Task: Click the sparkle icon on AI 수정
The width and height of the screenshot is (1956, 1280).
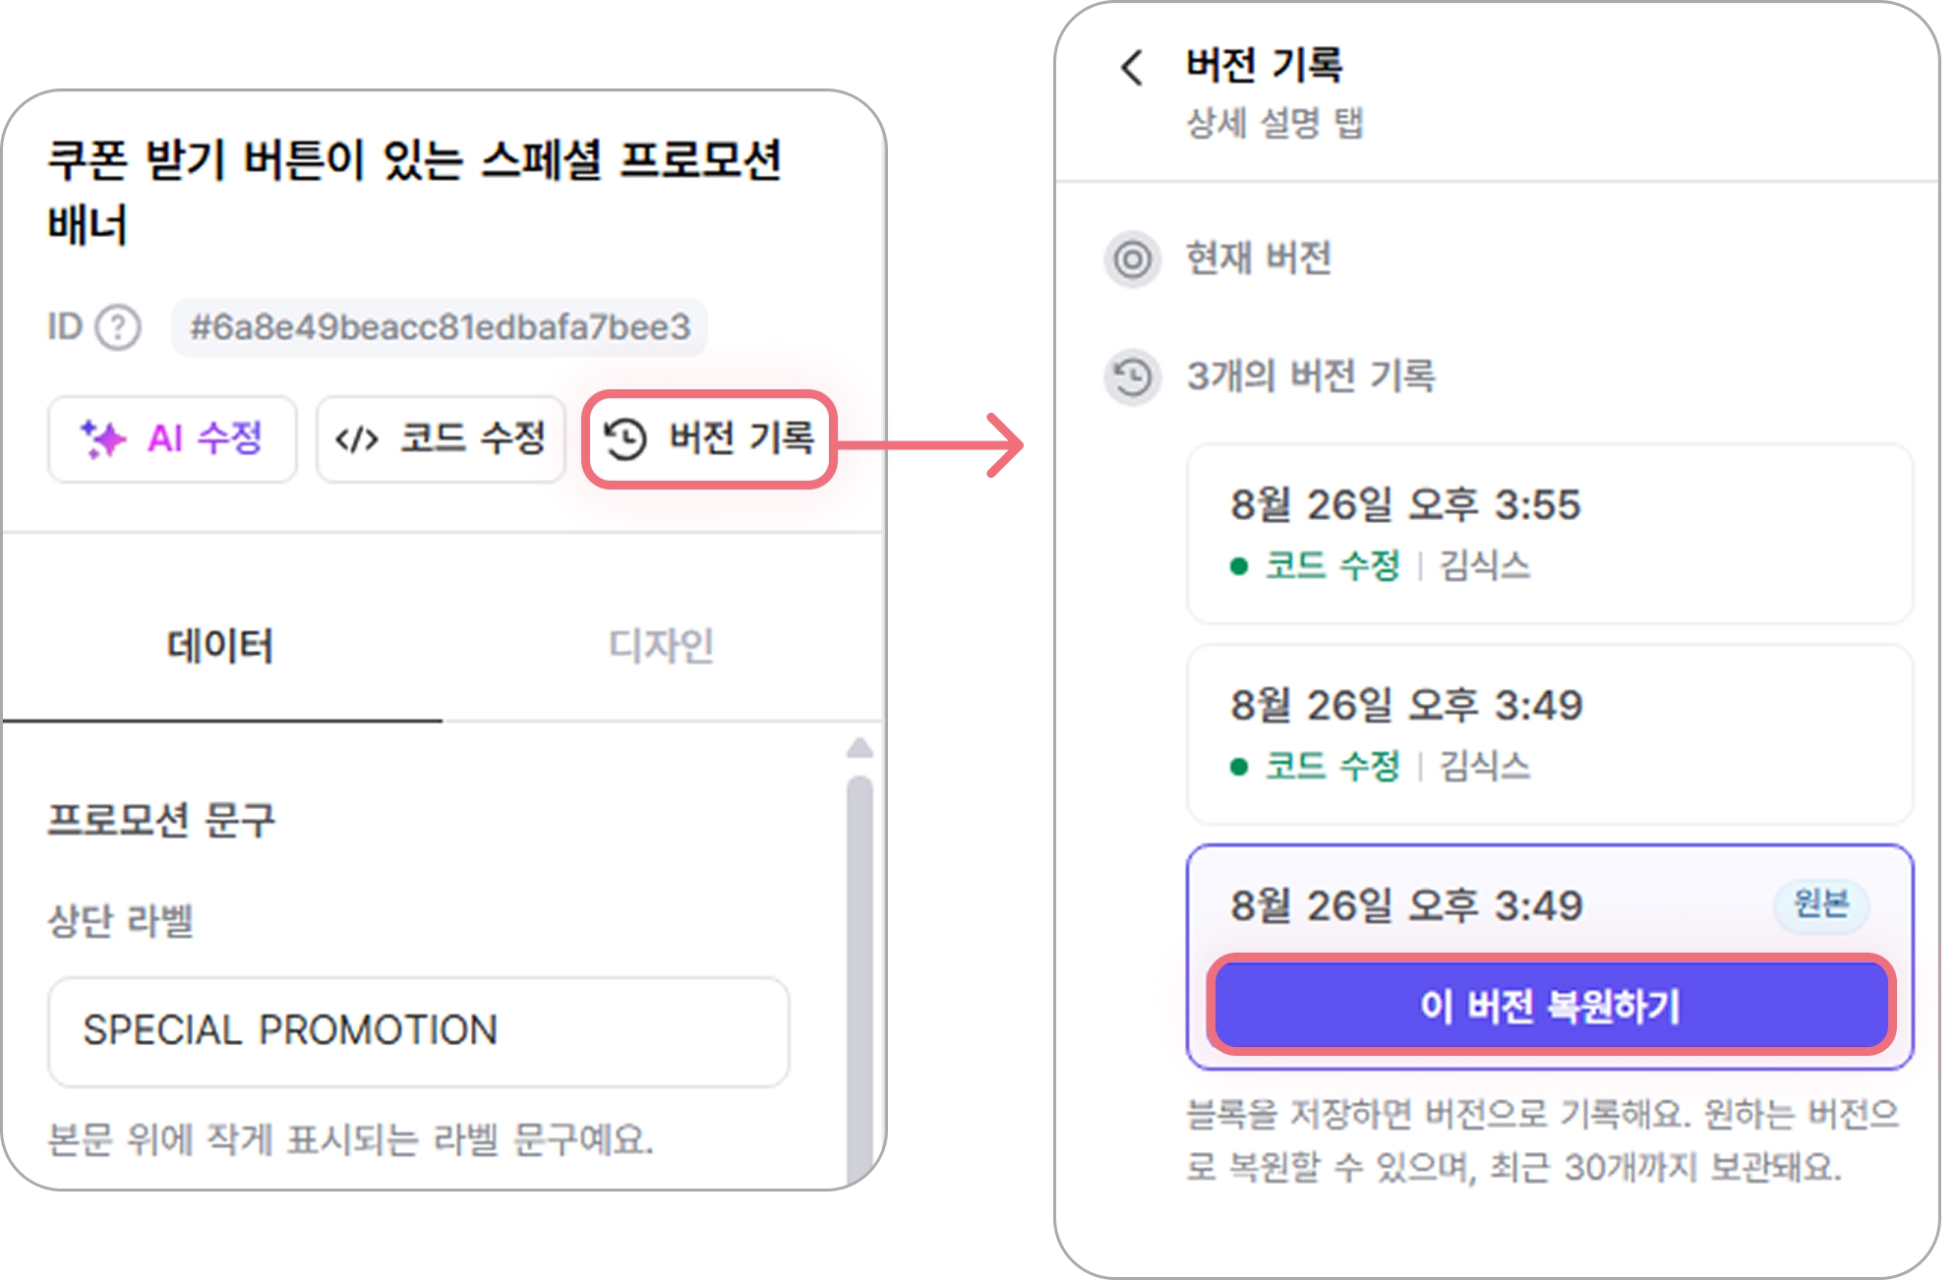Action: point(103,438)
